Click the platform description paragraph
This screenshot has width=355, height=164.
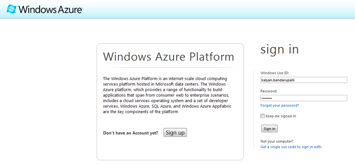tap(167, 95)
